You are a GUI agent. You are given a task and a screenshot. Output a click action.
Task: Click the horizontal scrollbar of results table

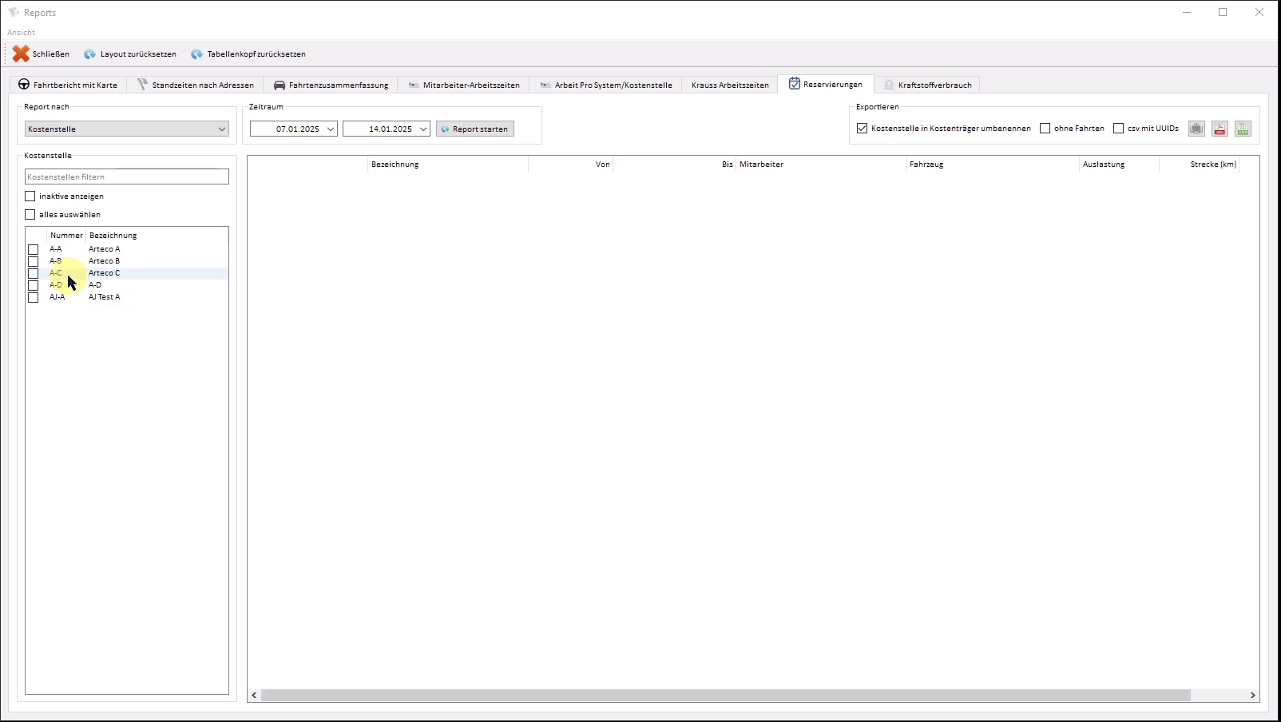point(725,696)
